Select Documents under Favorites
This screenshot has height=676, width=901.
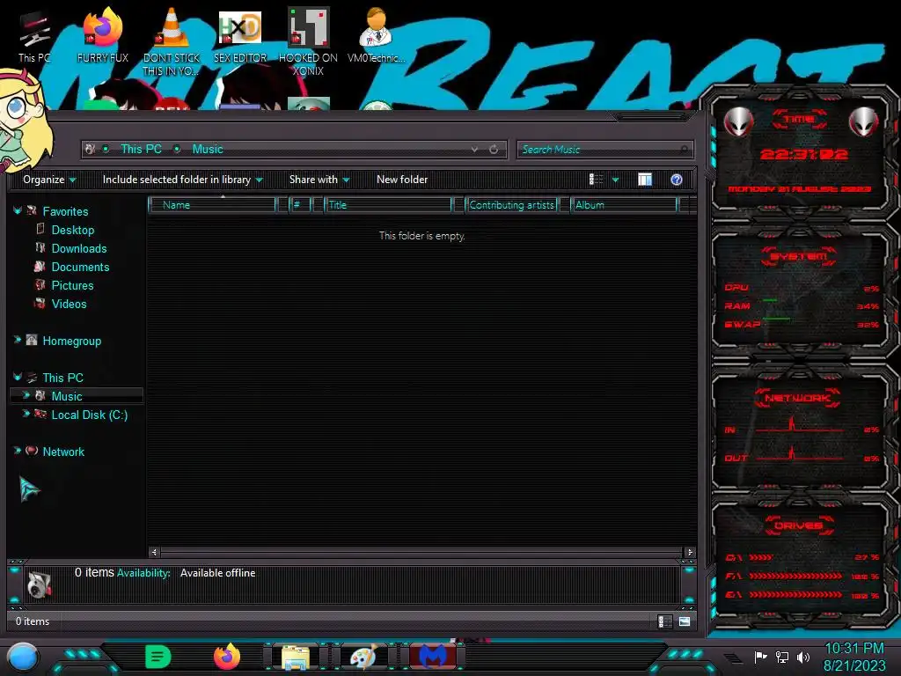tap(80, 267)
